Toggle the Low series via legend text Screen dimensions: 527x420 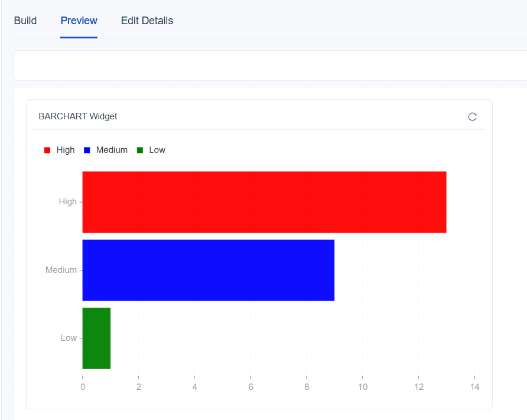(157, 150)
